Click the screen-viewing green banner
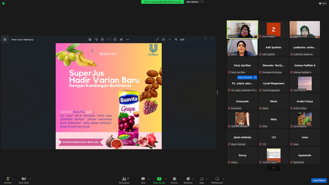Image resolution: width=329 pixels, height=185 pixels. coord(162,2)
